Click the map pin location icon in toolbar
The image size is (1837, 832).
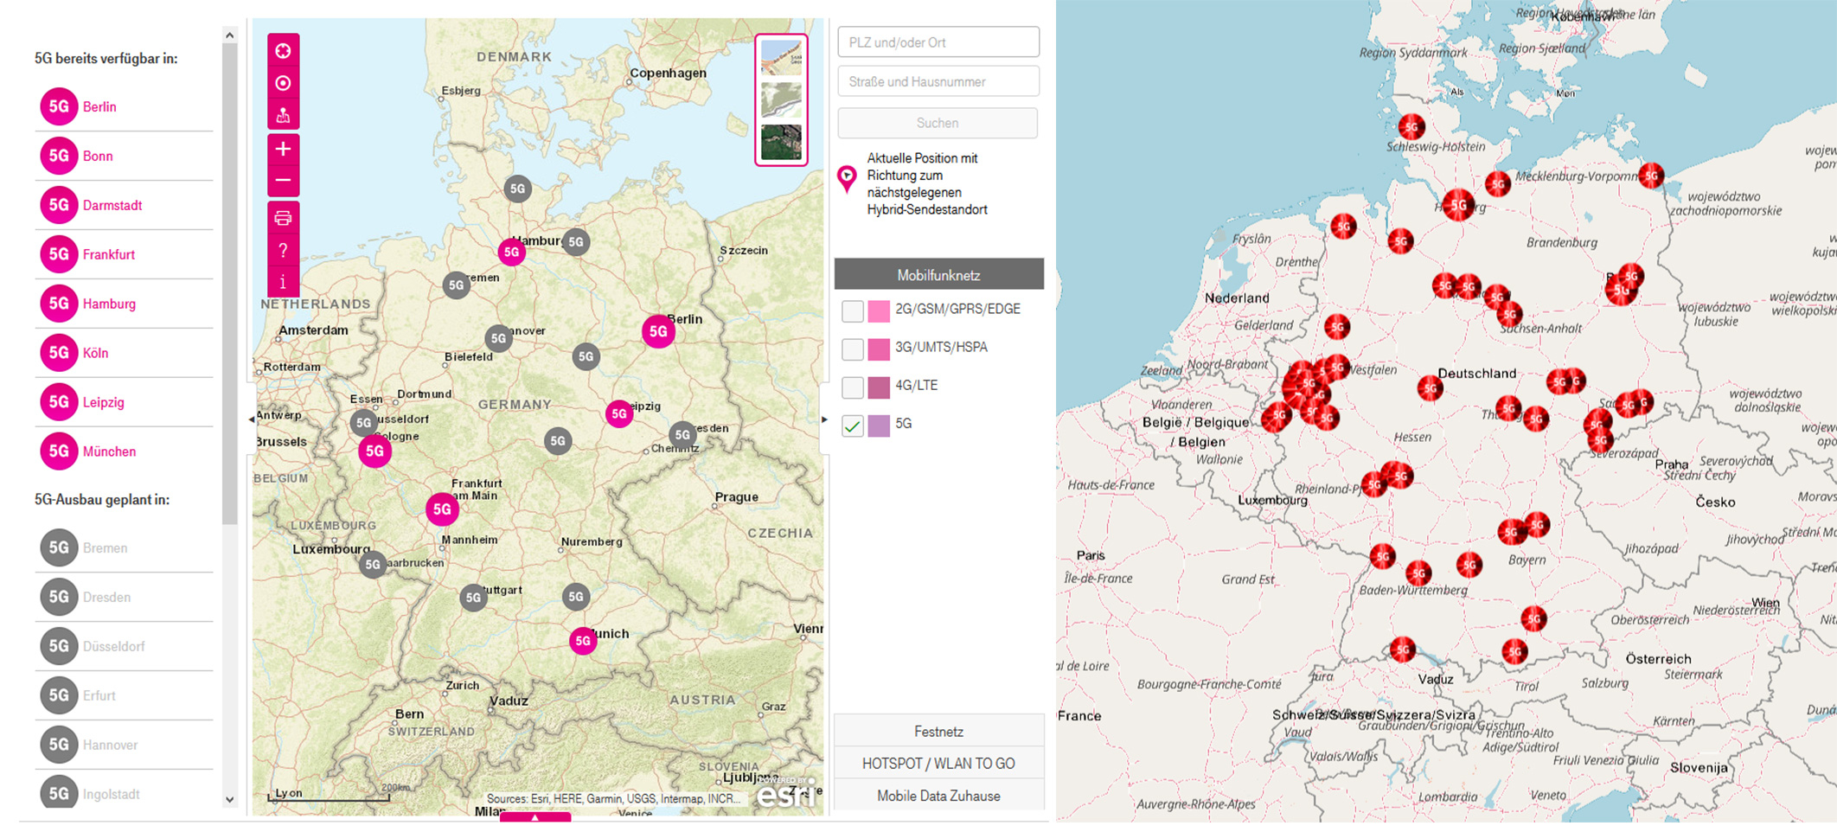pyautogui.click(x=283, y=115)
